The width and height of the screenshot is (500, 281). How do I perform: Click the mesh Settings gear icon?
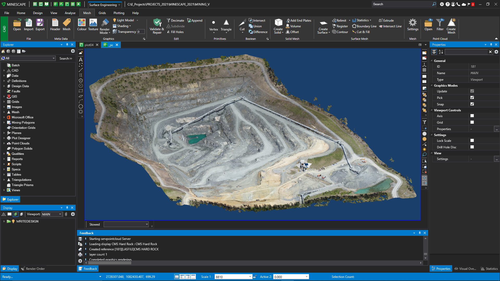413,23
